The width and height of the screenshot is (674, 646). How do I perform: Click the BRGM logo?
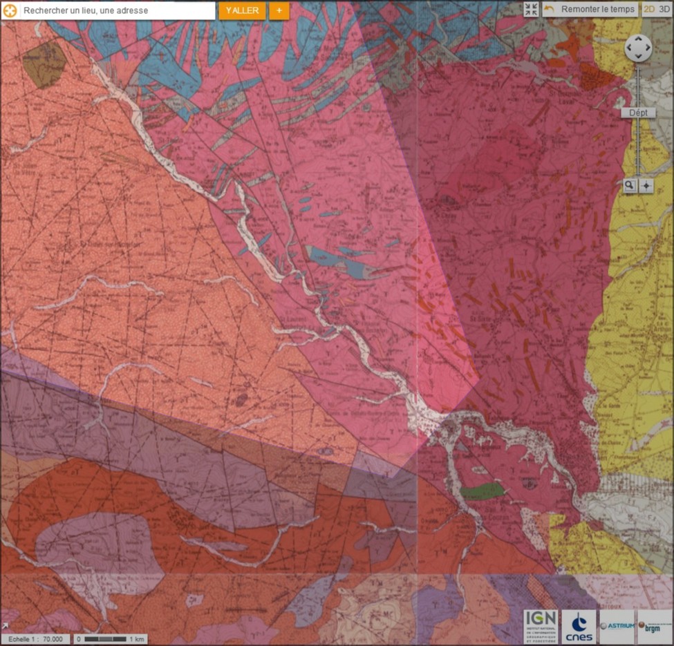(x=653, y=626)
